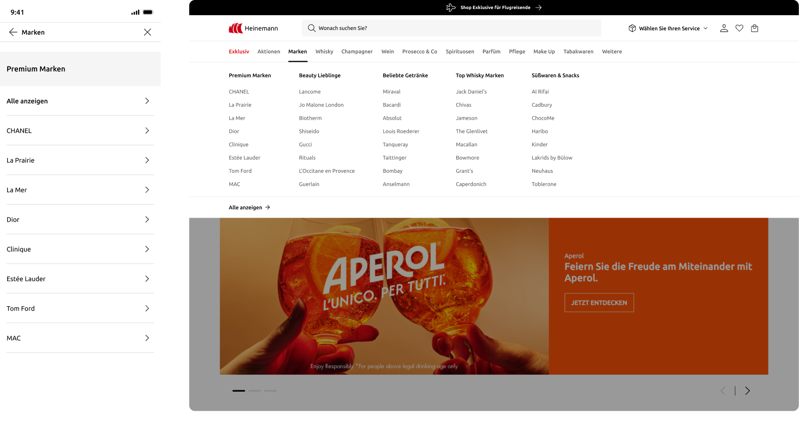Viewport: 799px width, 433px height.
Task: Select the first carousel indicator
Action: pos(239,391)
